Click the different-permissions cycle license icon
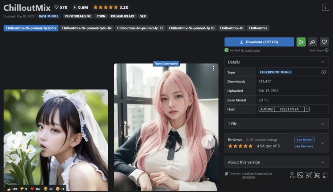This screenshot has width=333, height=192. pos(325,175)
